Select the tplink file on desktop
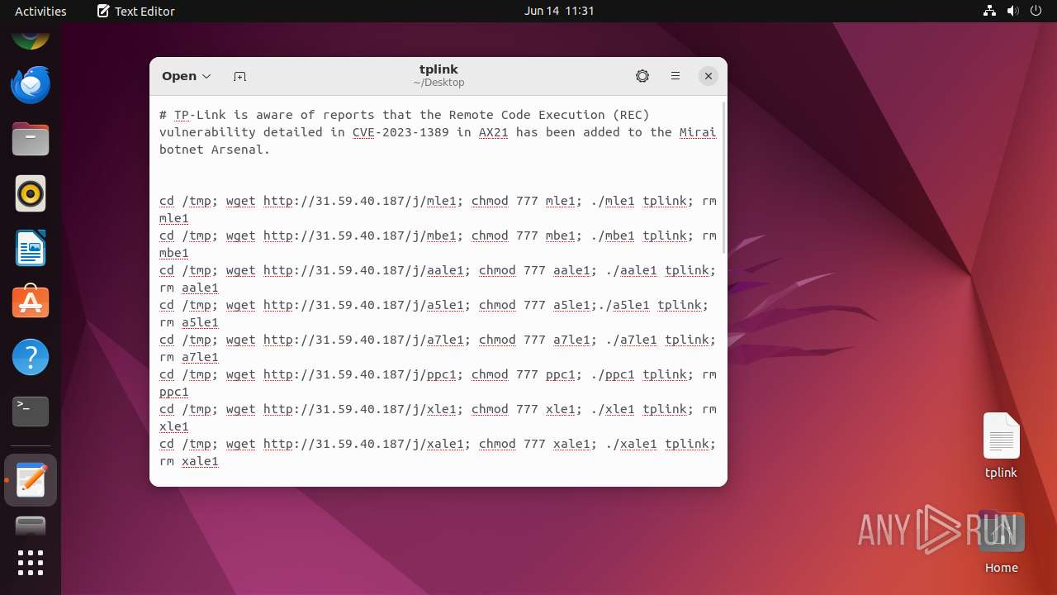The width and height of the screenshot is (1057, 595). coord(1001,446)
